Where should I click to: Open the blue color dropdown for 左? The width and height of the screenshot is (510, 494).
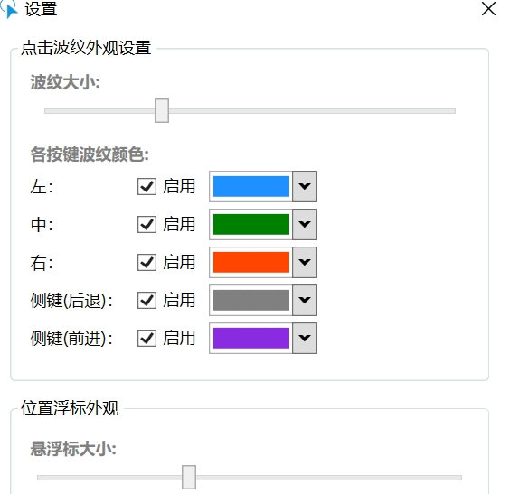click(305, 186)
